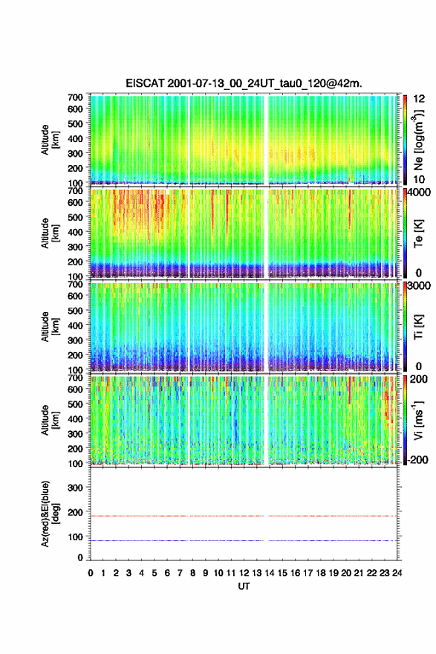Click the 24 tick on the UT axis

tap(397, 573)
